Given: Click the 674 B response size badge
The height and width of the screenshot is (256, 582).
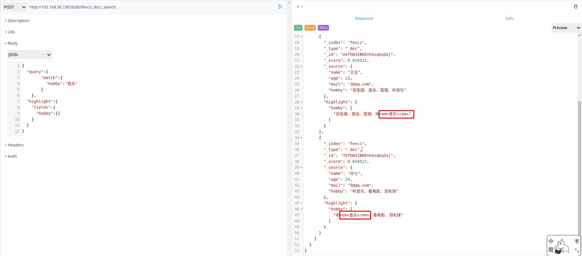Looking at the screenshot, I should pos(310,27).
